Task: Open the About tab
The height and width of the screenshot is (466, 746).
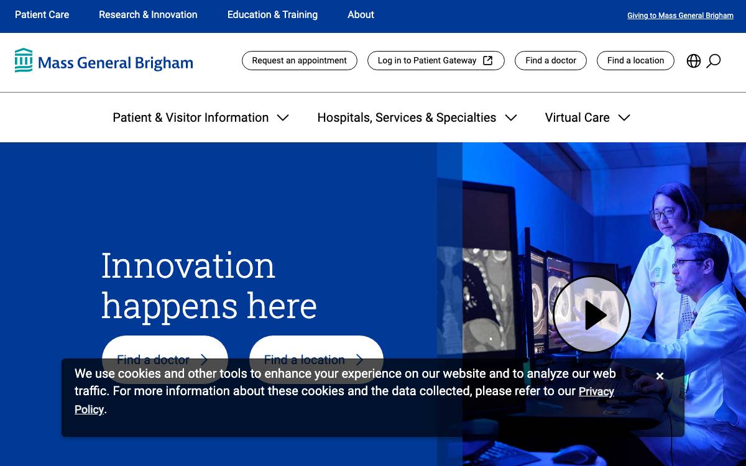Action: (x=361, y=14)
